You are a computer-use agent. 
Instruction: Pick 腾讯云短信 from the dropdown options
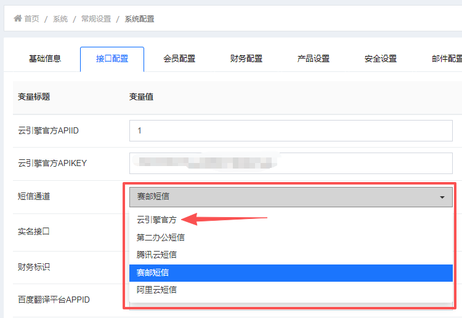click(156, 254)
